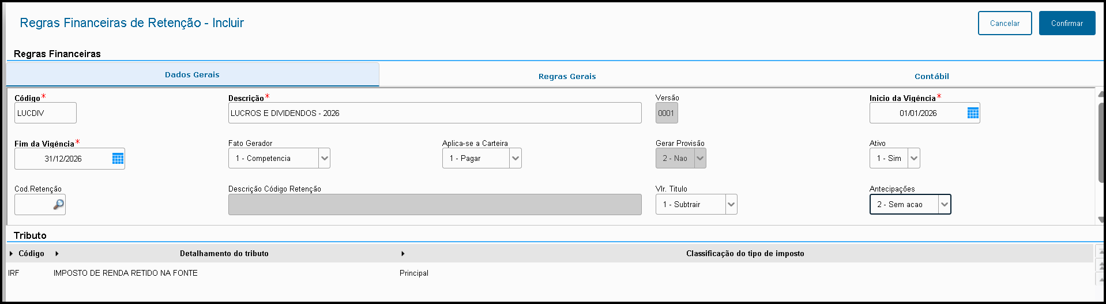Focus the Código input field
1106x304 pixels.
[x=45, y=113]
